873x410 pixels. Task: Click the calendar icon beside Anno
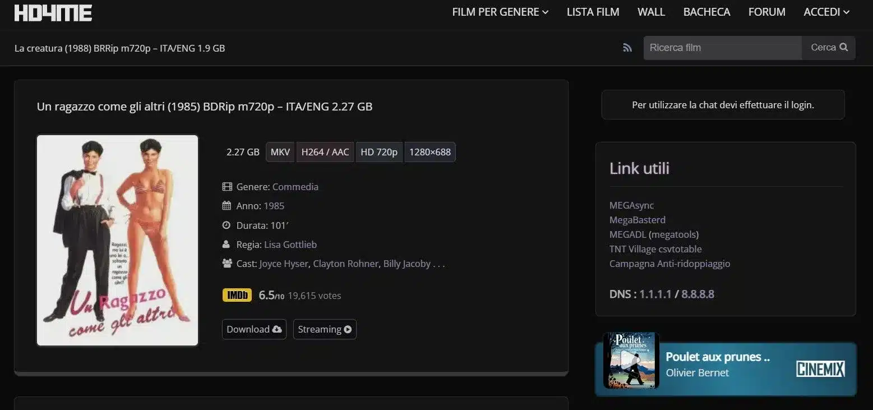[x=227, y=206]
